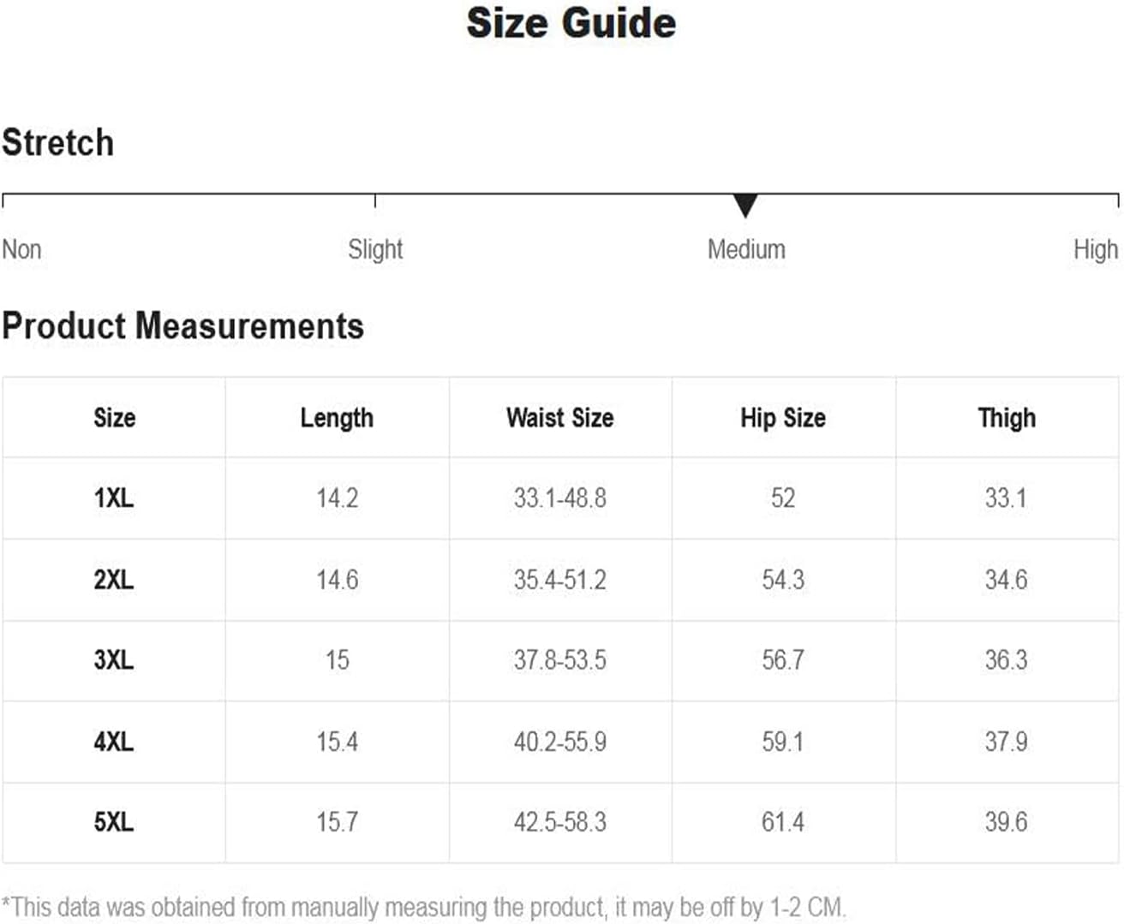The width and height of the screenshot is (1124, 924).
Task: Click the 1XL size row label
Action: [114, 498]
